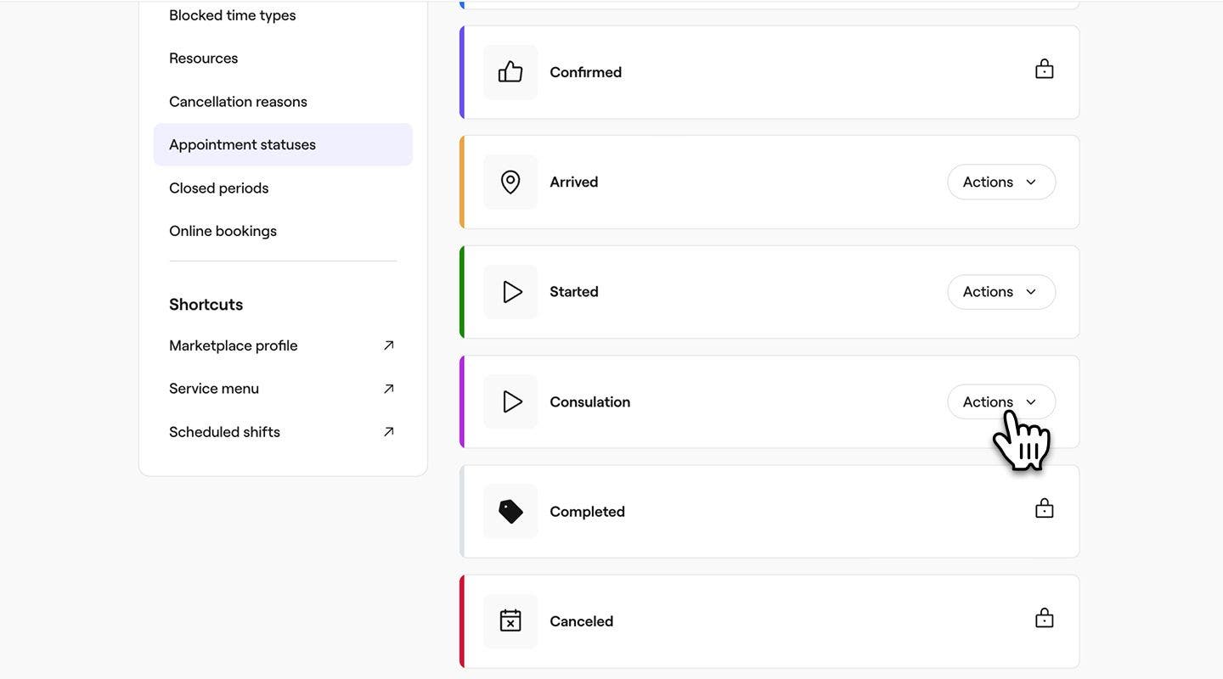Open Cancellation reasons in the sidebar

click(238, 102)
